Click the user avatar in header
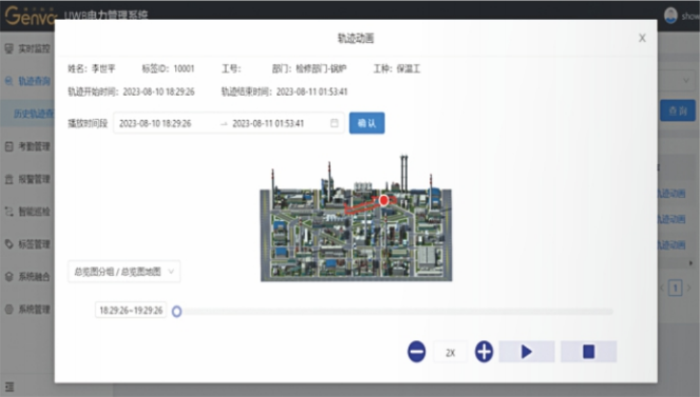The width and height of the screenshot is (700, 397). [671, 16]
